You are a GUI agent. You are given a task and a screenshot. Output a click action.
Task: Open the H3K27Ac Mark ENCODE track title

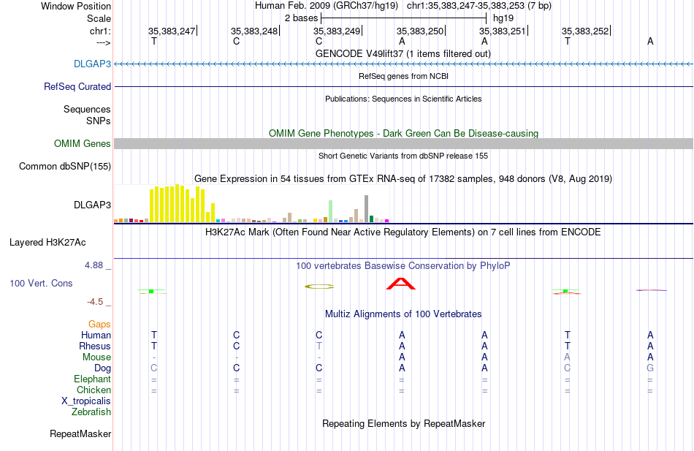pos(403,232)
